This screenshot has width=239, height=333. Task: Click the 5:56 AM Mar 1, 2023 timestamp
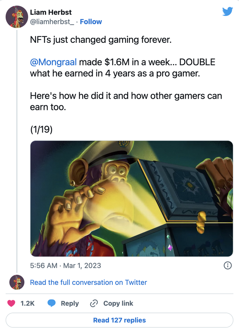point(65,266)
